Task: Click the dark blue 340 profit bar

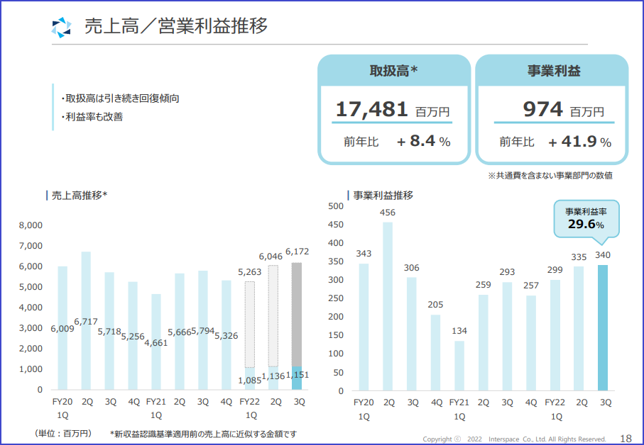Action: coord(603,328)
